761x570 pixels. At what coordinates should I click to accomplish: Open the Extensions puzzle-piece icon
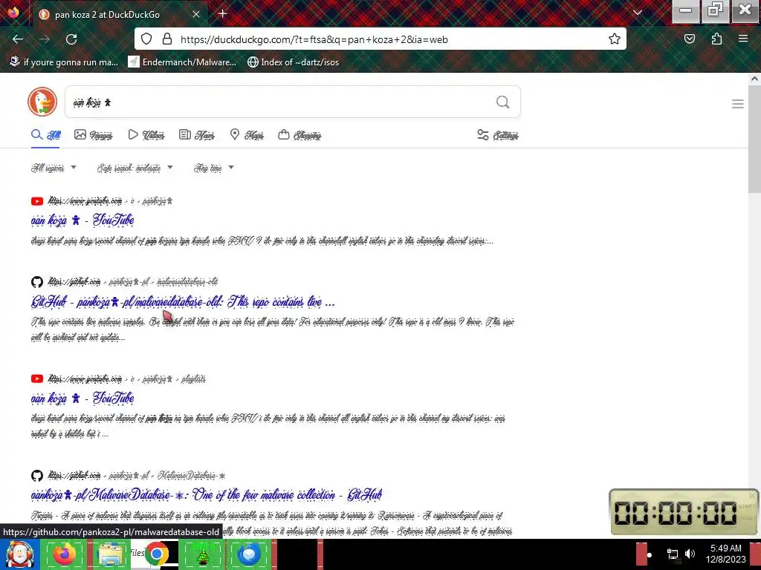pyautogui.click(x=716, y=39)
